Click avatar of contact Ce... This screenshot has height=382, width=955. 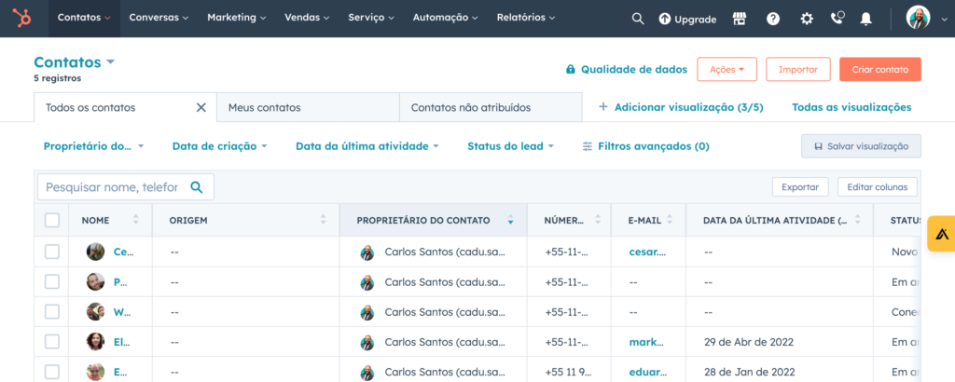click(x=96, y=252)
